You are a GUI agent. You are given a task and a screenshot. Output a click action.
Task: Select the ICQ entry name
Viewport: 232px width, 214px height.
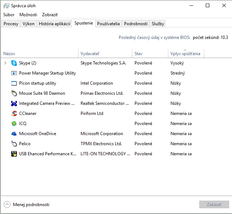(x=23, y=124)
